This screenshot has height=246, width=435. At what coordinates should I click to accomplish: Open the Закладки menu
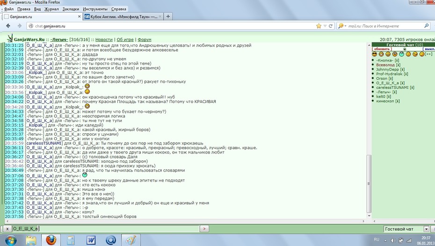[x=71, y=9]
